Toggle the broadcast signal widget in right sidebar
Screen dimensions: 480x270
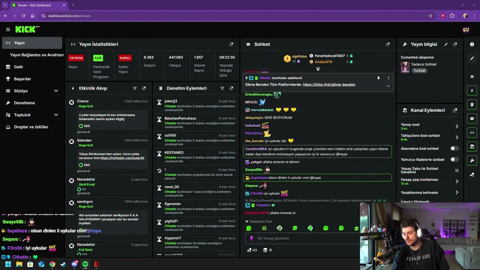coord(472,132)
